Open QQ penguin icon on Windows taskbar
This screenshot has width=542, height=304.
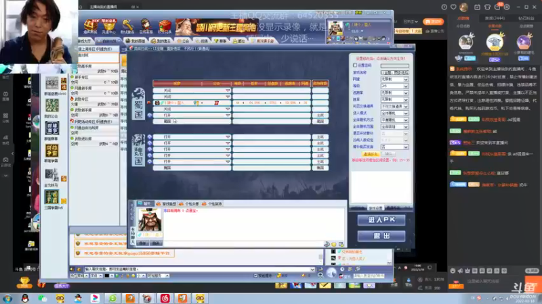click(25, 298)
